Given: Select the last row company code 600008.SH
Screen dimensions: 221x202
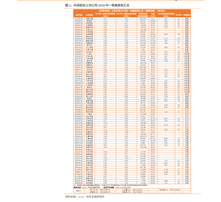Looking at the screenshot, I should 79,183.
